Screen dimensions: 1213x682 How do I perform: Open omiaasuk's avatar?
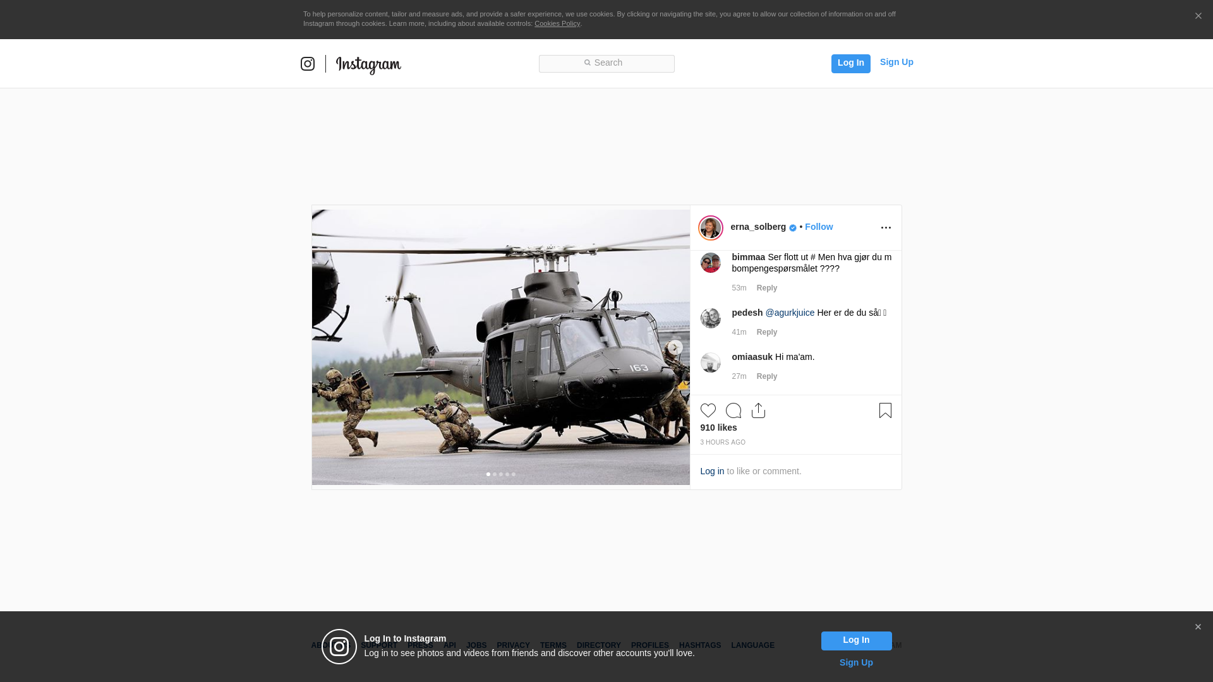(711, 362)
